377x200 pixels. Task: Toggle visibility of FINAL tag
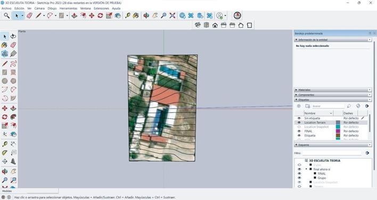click(x=299, y=131)
